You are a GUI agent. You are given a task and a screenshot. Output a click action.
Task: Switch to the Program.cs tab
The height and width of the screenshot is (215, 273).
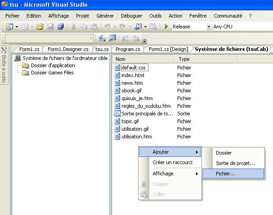pyautogui.click(x=128, y=49)
